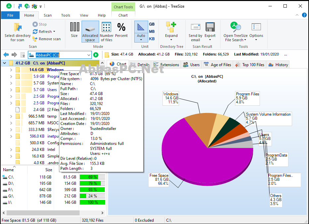Screen dimensions: 309x224
Task: Switch to the Scan ribbon tab
Action: (48, 15)
